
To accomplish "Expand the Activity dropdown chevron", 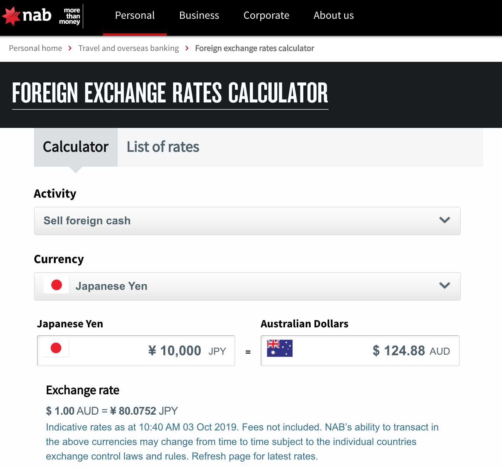I will (444, 220).
